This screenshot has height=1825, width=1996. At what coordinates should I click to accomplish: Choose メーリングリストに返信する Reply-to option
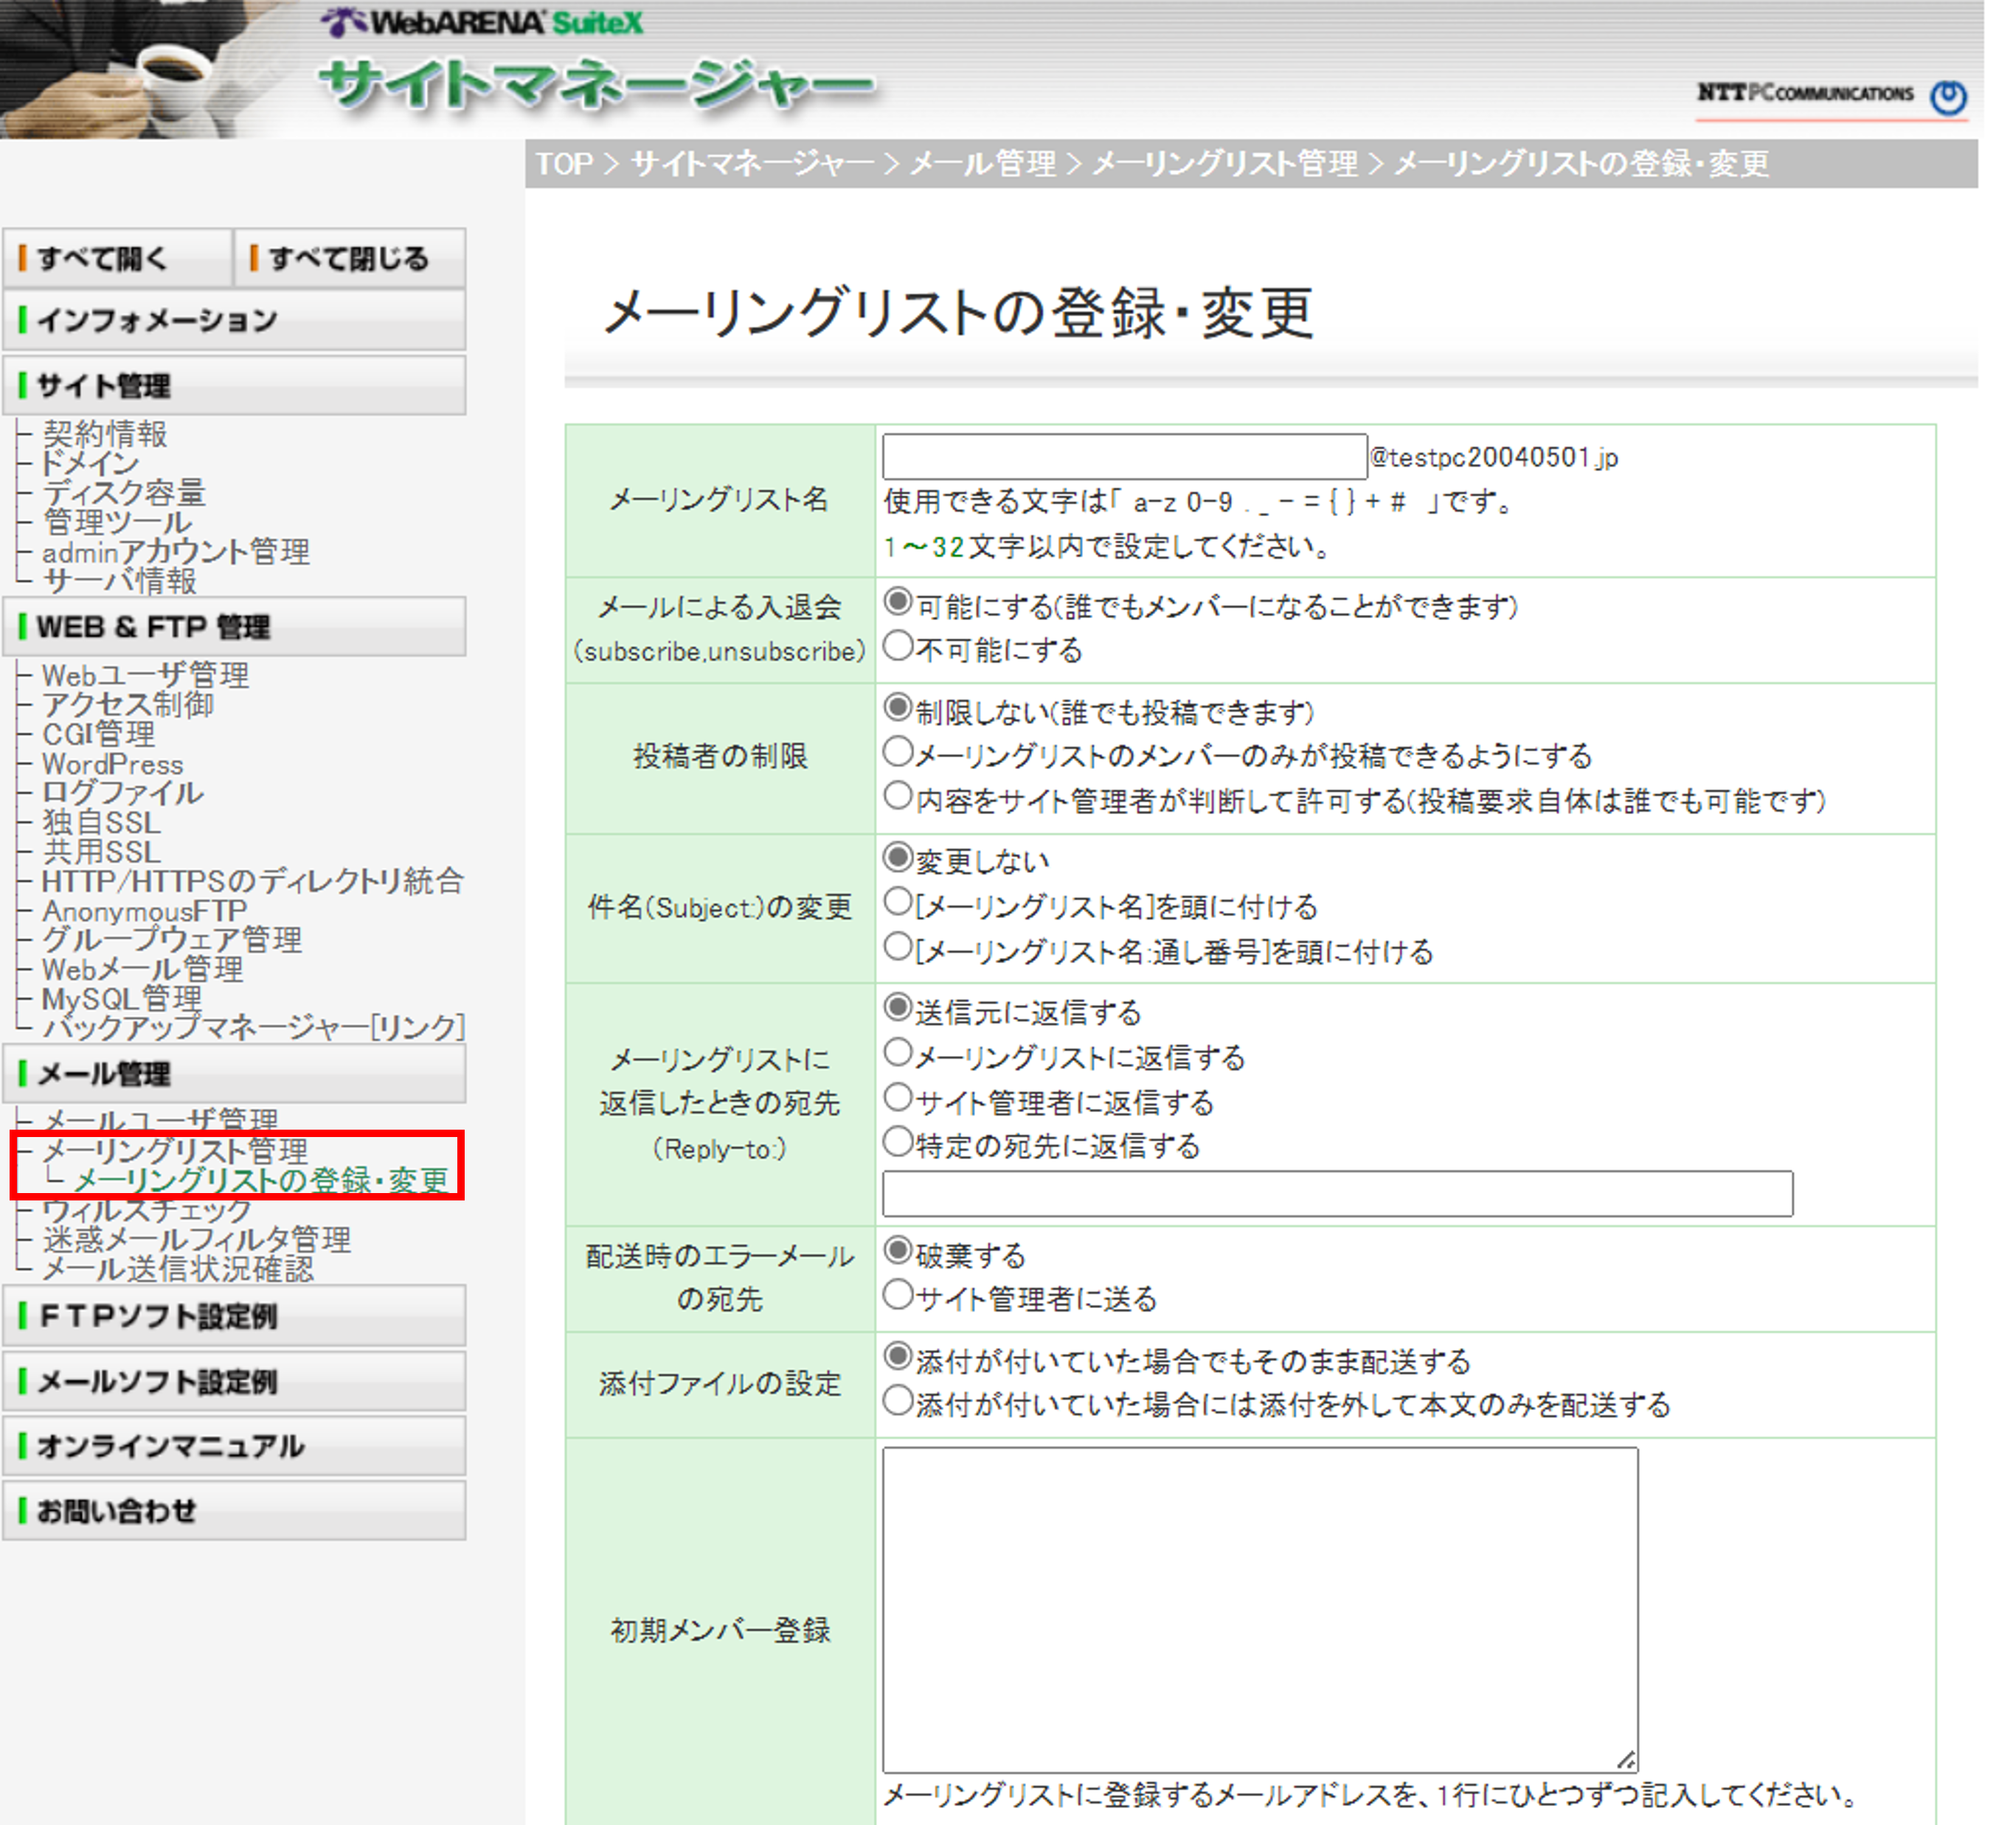coord(898,1053)
